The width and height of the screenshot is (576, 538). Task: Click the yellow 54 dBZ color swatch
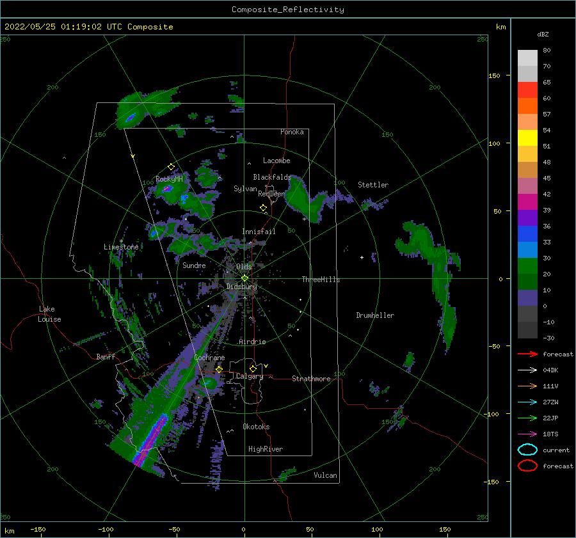point(527,138)
